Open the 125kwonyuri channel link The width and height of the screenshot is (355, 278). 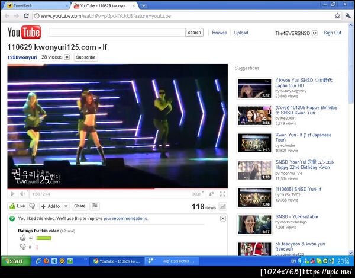[x=22, y=57]
